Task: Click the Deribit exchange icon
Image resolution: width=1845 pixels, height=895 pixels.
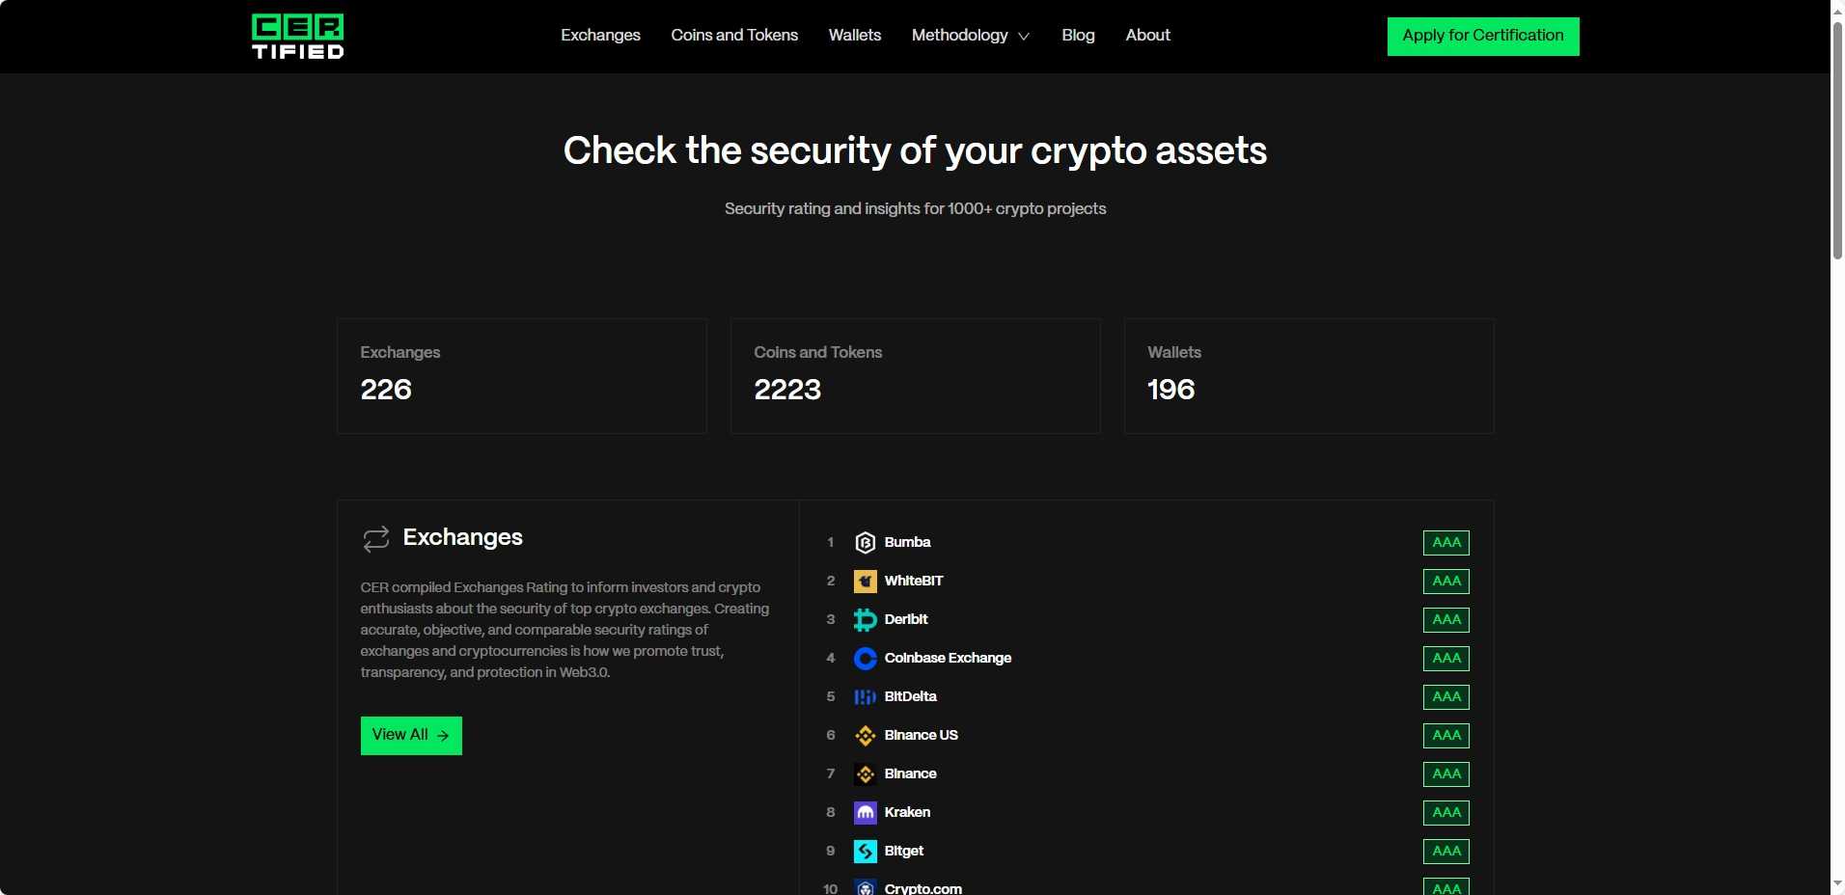Action: 865,620
